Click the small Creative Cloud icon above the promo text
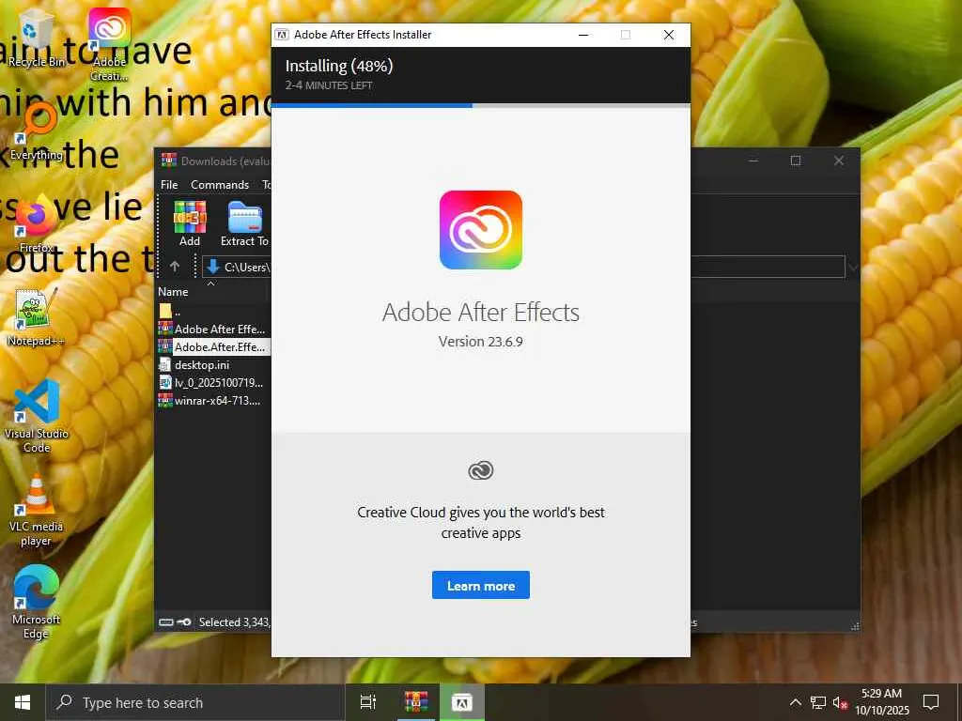This screenshot has height=721, width=962. (481, 470)
